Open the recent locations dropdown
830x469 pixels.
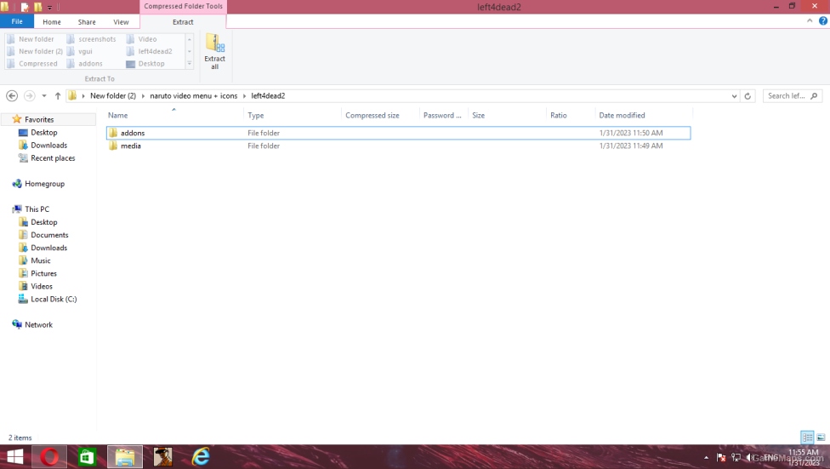[x=44, y=96]
